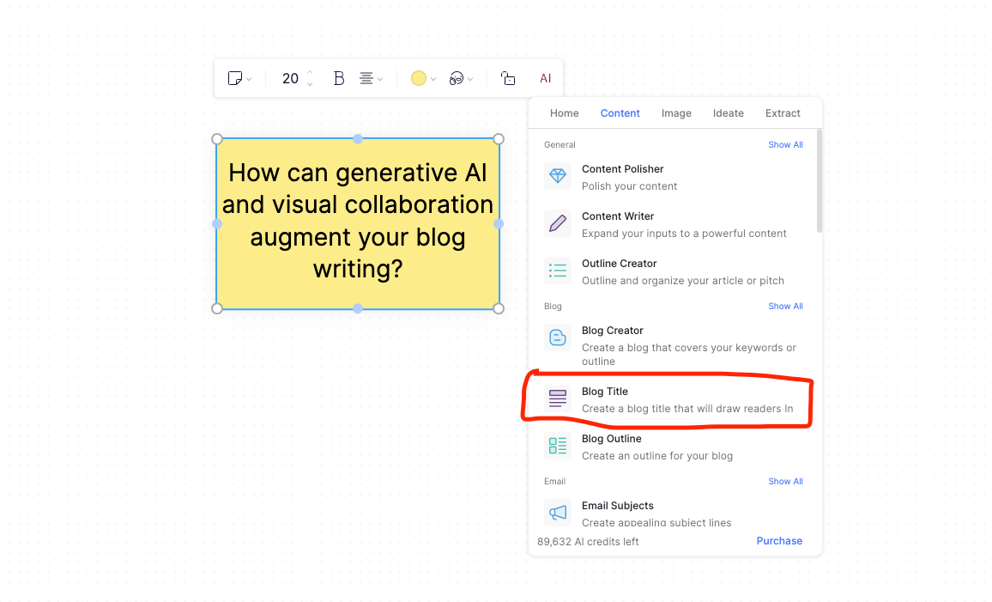Click the Purchase link
This screenshot has height=602, width=992.
779,541
